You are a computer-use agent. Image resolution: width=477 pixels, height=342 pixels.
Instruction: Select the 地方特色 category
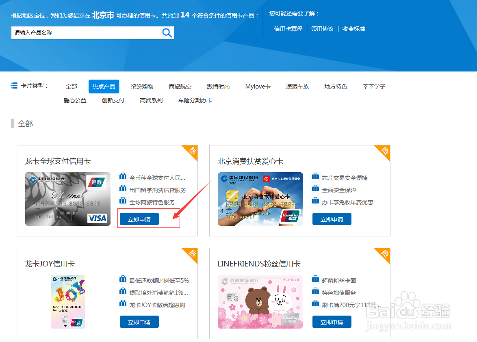click(x=336, y=87)
